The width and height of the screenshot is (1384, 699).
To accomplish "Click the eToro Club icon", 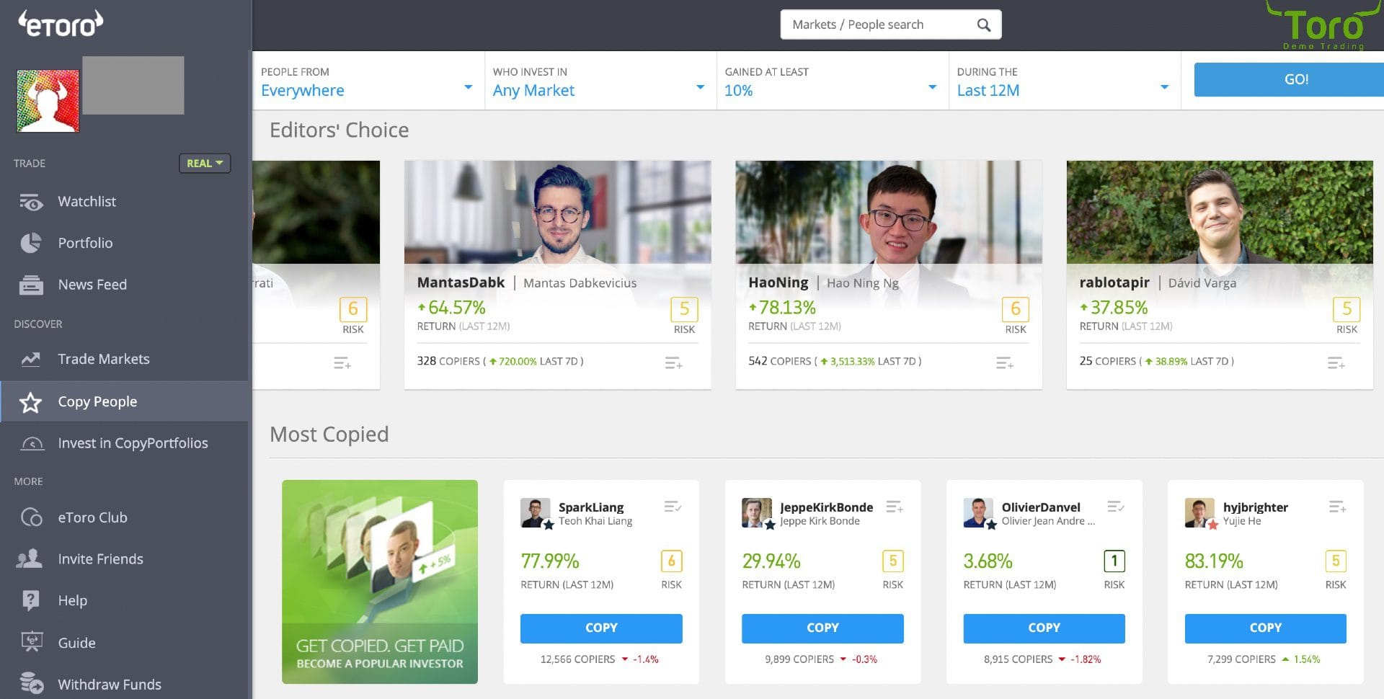I will click(x=31, y=517).
